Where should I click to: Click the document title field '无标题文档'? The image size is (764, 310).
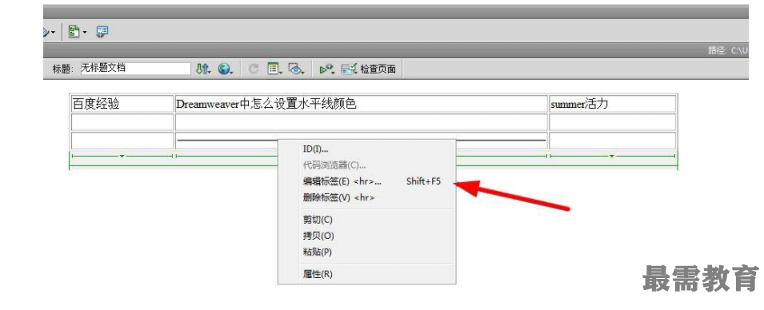coord(135,69)
